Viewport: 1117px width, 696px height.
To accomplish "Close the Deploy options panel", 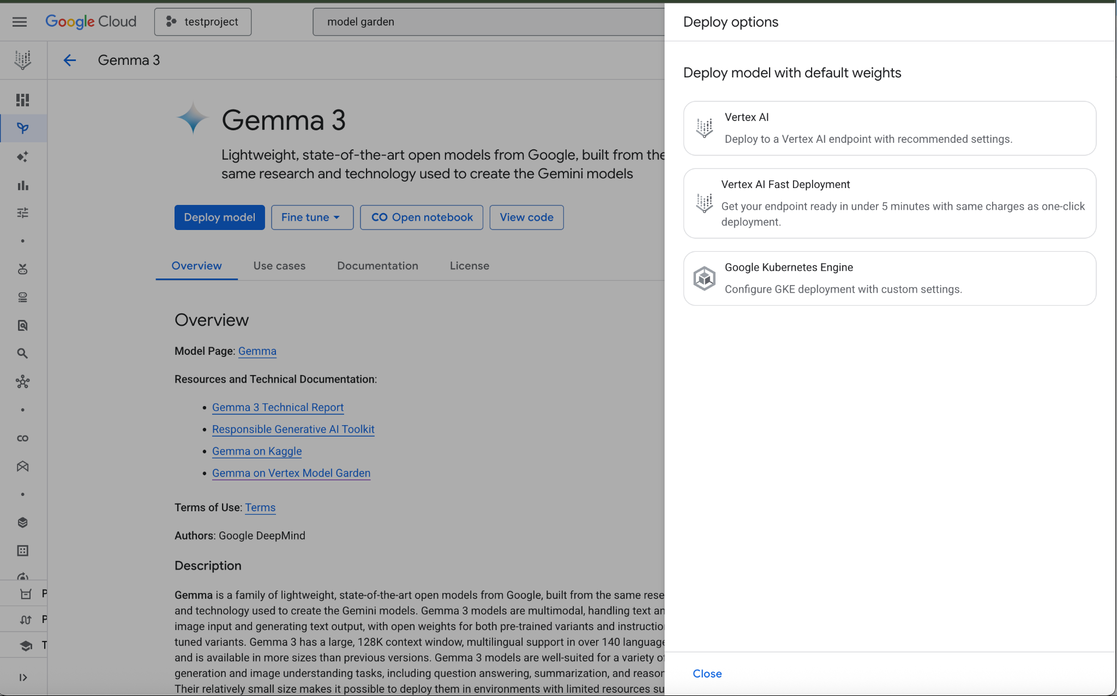I will [707, 674].
